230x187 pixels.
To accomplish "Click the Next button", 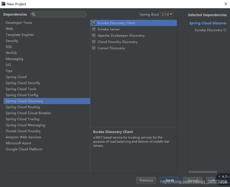I will [169, 180].
